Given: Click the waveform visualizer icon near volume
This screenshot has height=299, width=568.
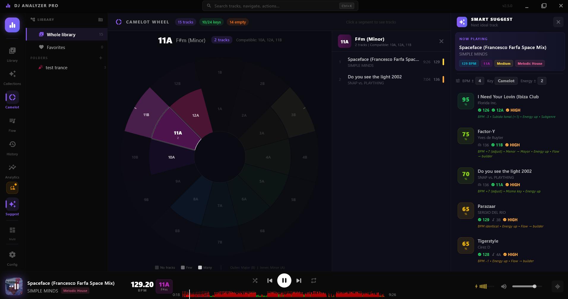Looking at the screenshot, I should 558,287.
